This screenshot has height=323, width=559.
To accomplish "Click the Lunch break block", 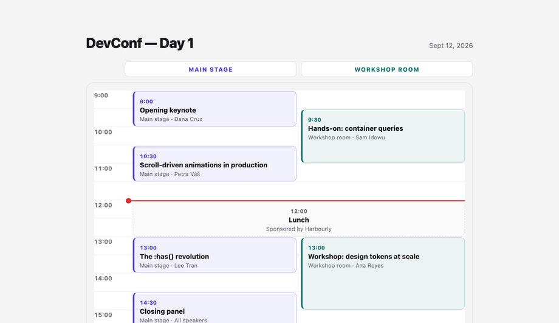I will 299,219.
